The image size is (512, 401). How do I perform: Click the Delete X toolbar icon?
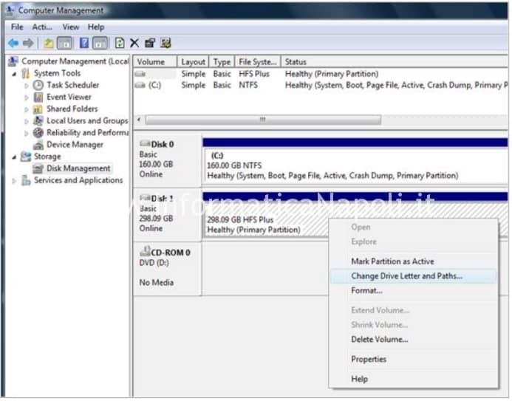(134, 43)
